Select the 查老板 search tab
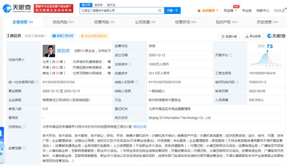Viewport: 287px width, 166px height. coord(99,5)
